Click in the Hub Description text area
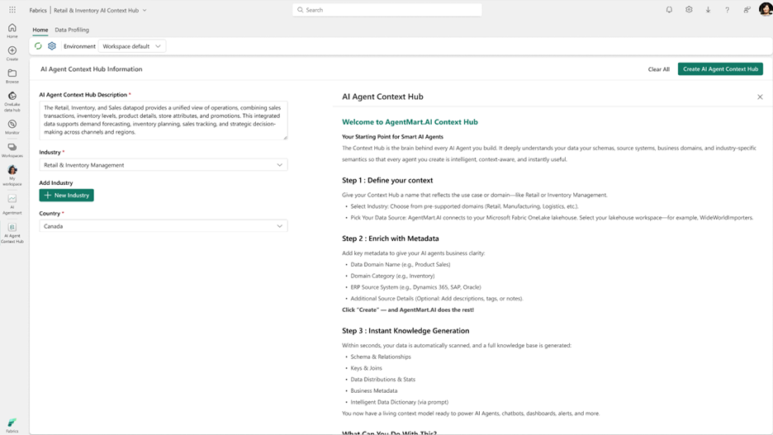This screenshot has width=773, height=435. [x=164, y=121]
